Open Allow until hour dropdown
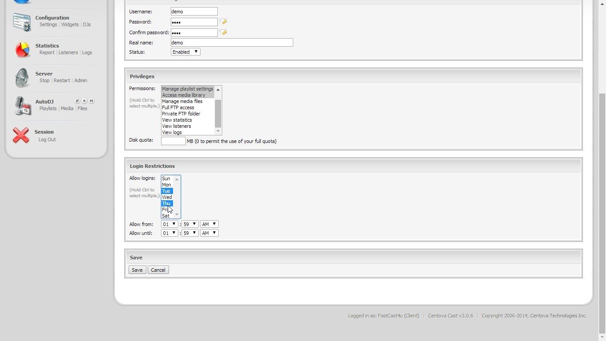The height and width of the screenshot is (341, 606). pyautogui.click(x=169, y=233)
